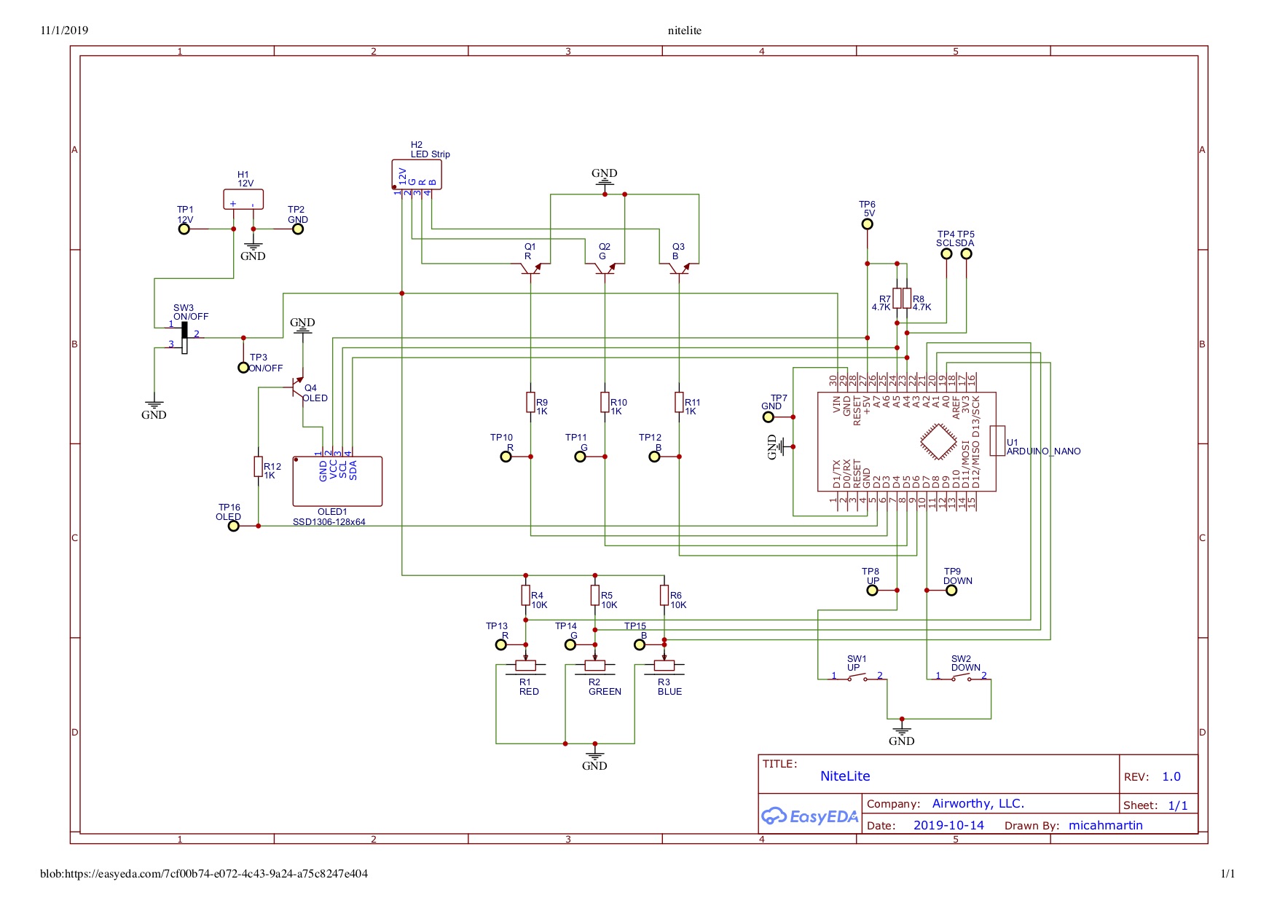
Task: Click the micahmartin drawn-by name
Action: click(x=1105, y=825)
